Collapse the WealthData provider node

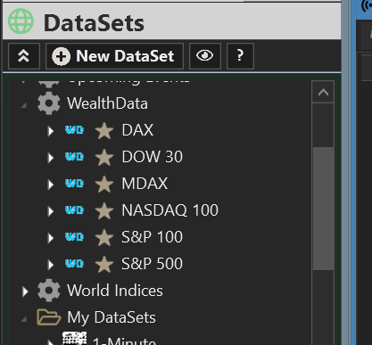click(24, 105)
